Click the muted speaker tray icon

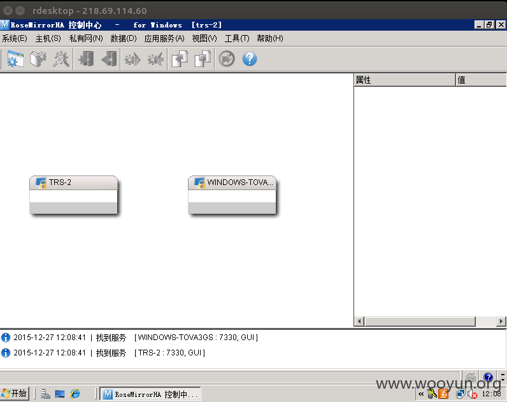473,394
